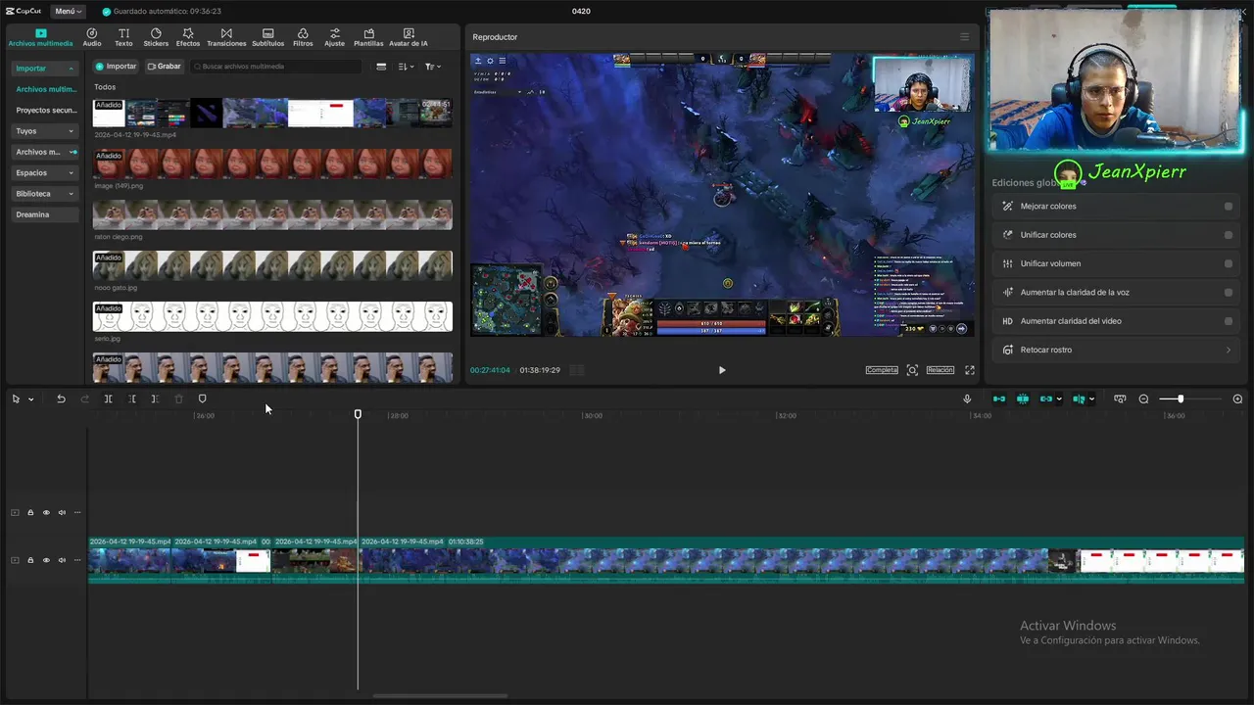Play the preview video

click(722, 370)
